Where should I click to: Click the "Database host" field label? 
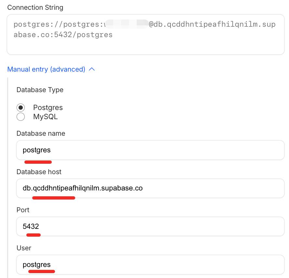pos(39,172)
